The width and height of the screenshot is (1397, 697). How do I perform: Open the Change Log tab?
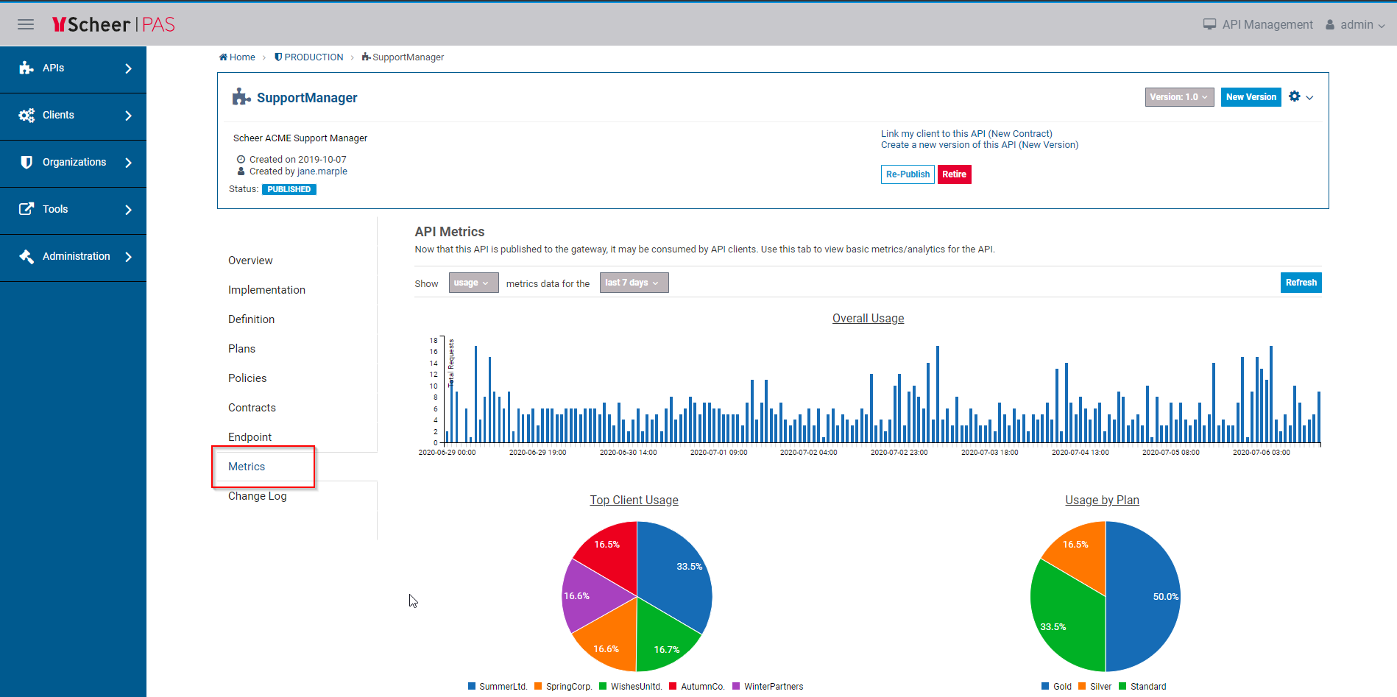coord(257,496)
